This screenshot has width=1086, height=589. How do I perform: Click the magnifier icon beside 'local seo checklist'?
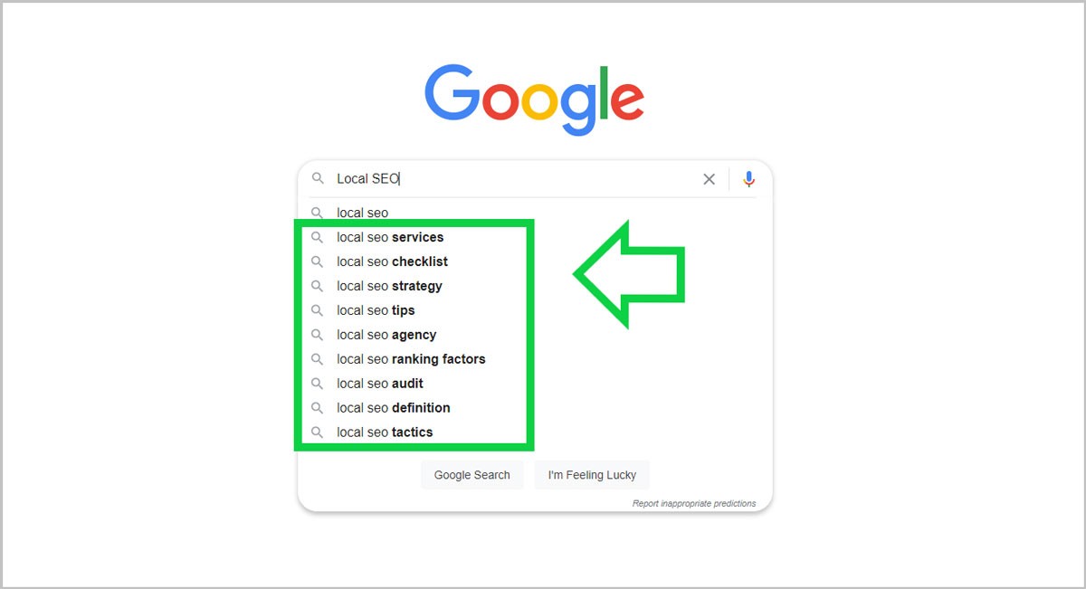(318, 261)
